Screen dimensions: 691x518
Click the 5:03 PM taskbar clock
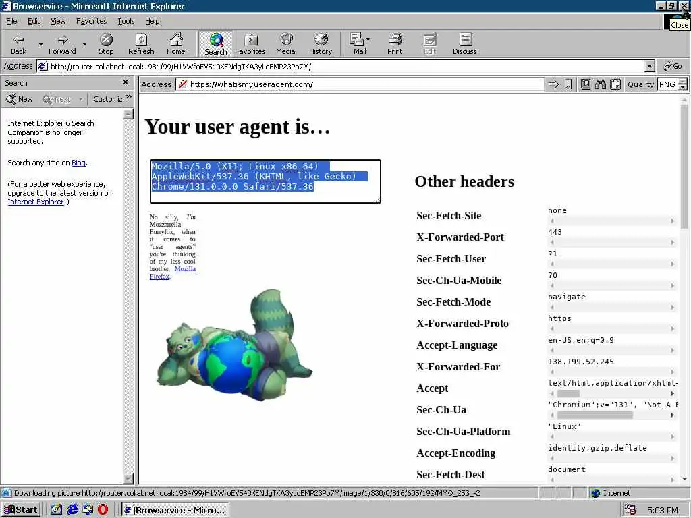(x=662, y=510)
